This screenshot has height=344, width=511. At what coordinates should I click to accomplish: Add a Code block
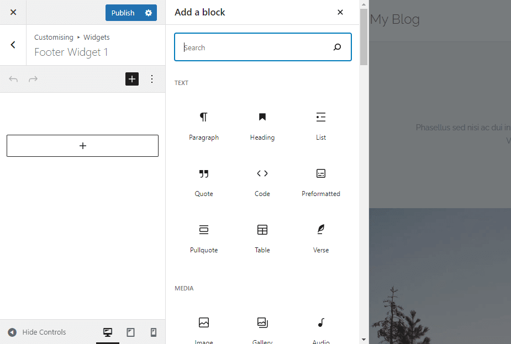[262, 182]
